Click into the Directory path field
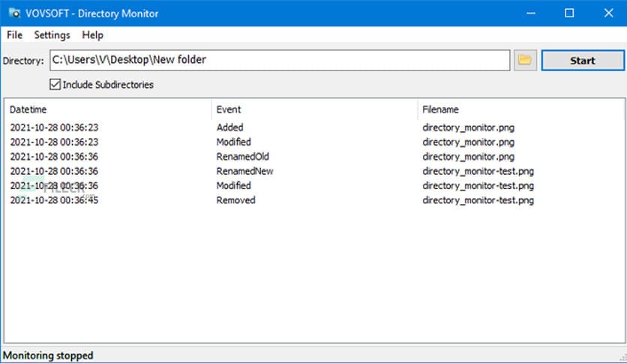The width and height of the screenshot is (627, 363). (x=280, y=60)
